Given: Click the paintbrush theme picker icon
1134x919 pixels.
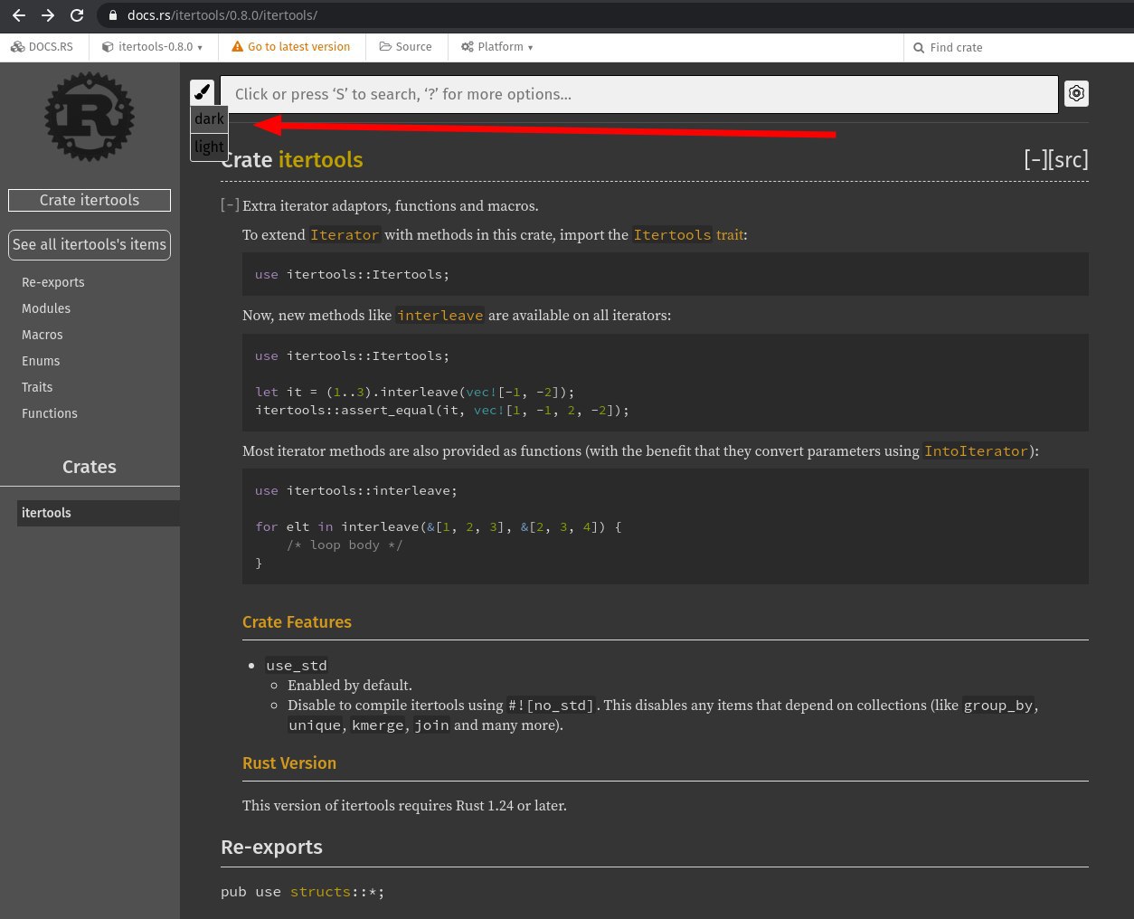Looking at the screenshot, I should click(203, 92).
